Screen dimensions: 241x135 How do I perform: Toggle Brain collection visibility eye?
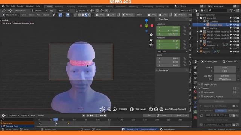click(x=235, y=42)
